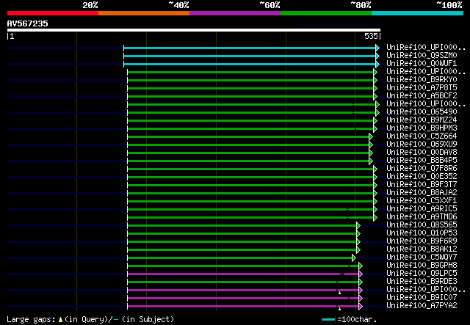Click the green arrowhead ending the C5Z664 alignment
470x325 pixels.
[371, 137]
